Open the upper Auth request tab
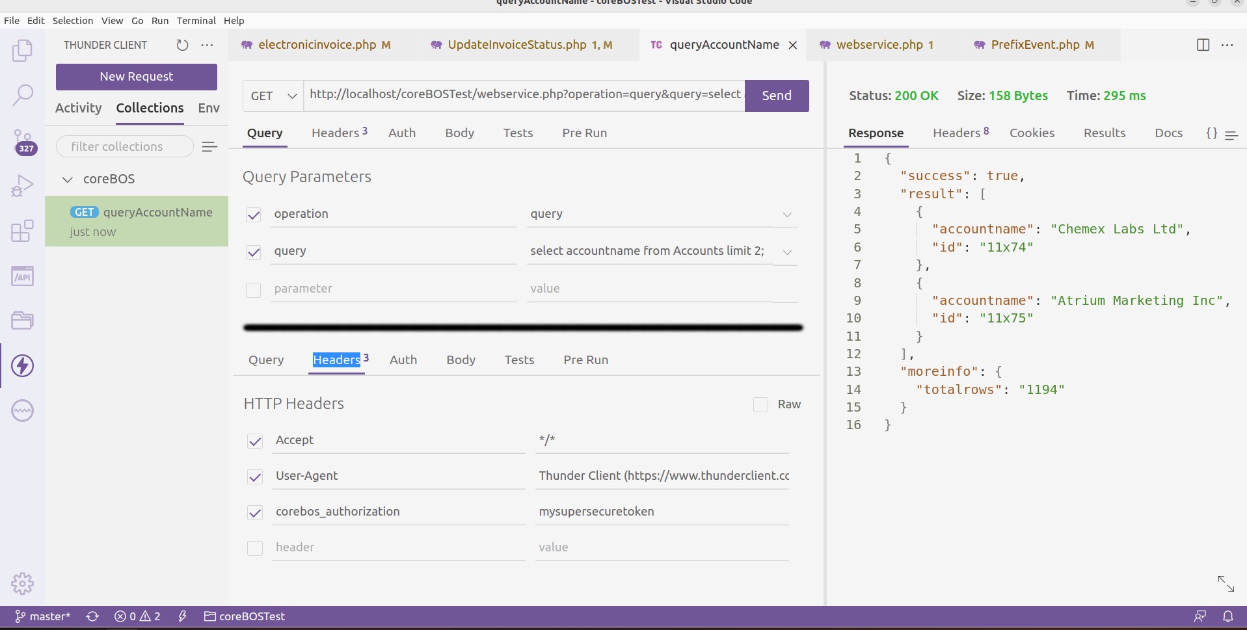 (x=402, y=133)
